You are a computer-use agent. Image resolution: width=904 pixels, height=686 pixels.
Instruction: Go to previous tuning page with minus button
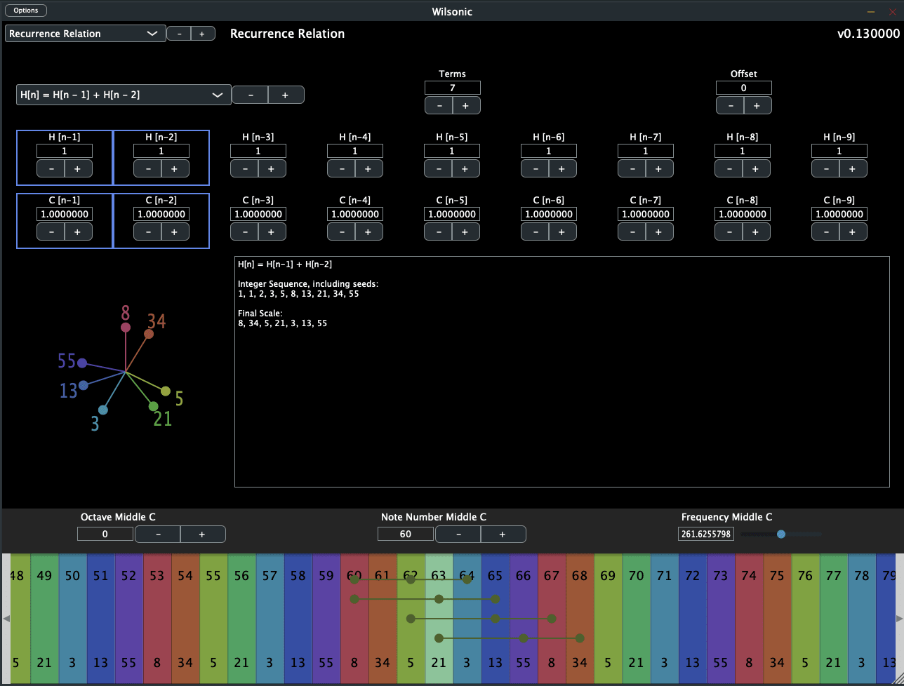coord(179,34)
